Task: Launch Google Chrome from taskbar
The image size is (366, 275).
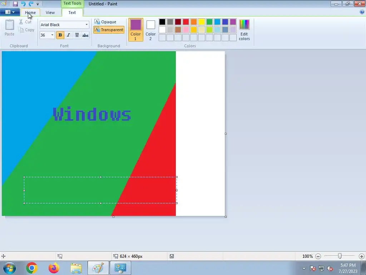Action: point(32,268)
